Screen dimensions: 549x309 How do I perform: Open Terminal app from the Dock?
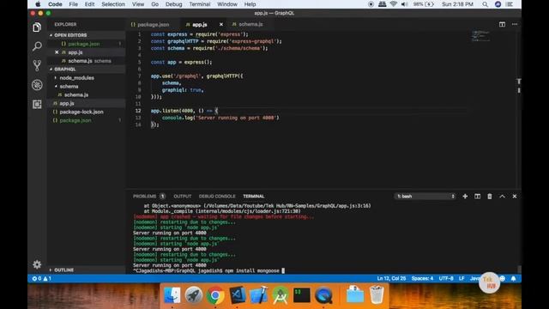pyautogui.click(x=302, y=295)
